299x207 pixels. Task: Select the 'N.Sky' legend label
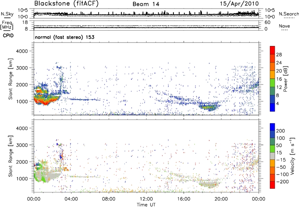(x=7, y=14)
